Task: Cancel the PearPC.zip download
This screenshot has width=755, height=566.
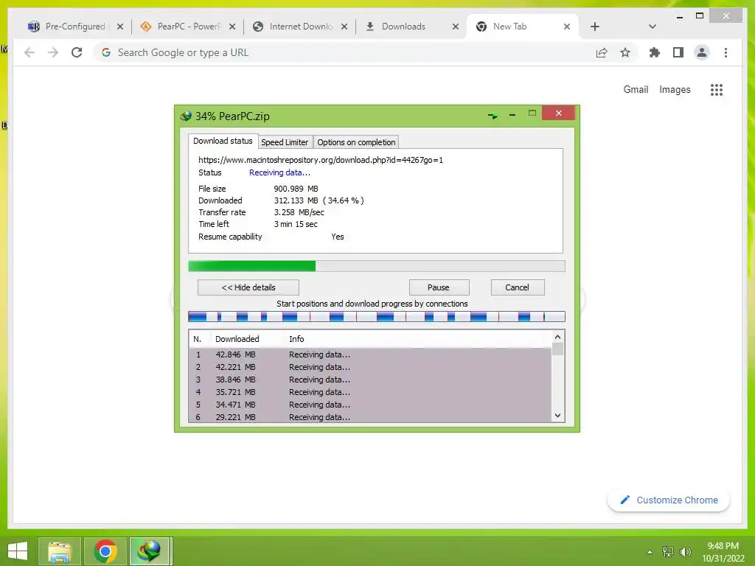Action: point(517,287)
